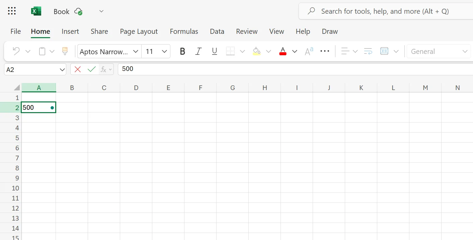
Task: Click the Paste clipboard icon
Action: point(42,51)
